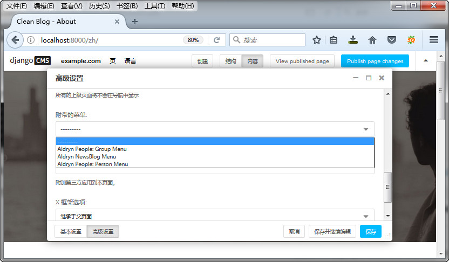This screenshot has height=262, width=449.
Task: Click the modal scrollbar thumb
Action: [387, 187]
